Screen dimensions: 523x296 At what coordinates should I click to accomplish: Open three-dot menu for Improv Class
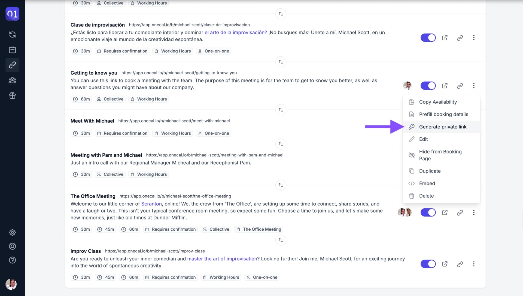(474, 264)
